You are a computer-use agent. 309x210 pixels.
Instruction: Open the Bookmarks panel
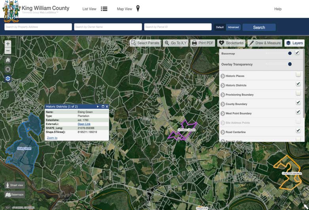tap(231, 43)
